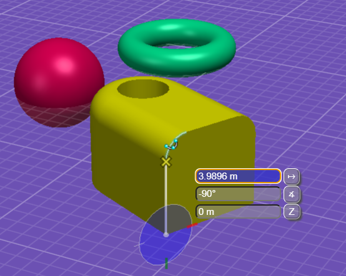Select the red sphere object
346x276 pixels.
(x=59, y=82)
